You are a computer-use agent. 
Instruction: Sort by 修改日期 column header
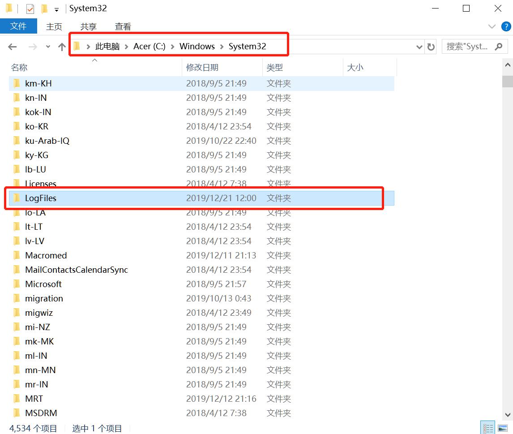[x=222, y=68]
